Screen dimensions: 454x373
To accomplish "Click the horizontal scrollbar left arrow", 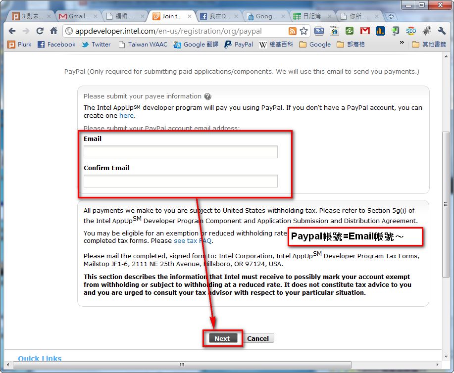I will click(x=8, y=365).
